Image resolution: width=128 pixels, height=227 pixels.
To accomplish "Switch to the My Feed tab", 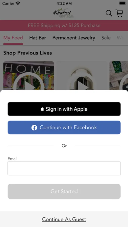I will pyautogui.click(x=13, y=38).
